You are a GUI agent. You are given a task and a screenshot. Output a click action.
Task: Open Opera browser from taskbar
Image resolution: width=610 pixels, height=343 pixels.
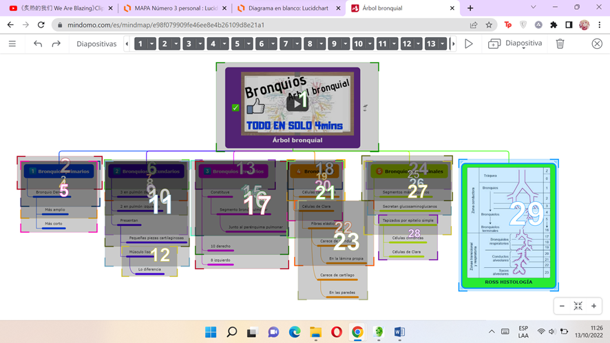(x=337, y=332)
